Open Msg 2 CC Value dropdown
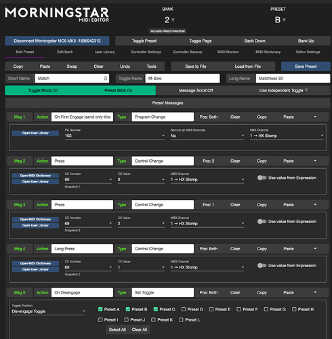The image size is (332, 339). coord(141,180)
